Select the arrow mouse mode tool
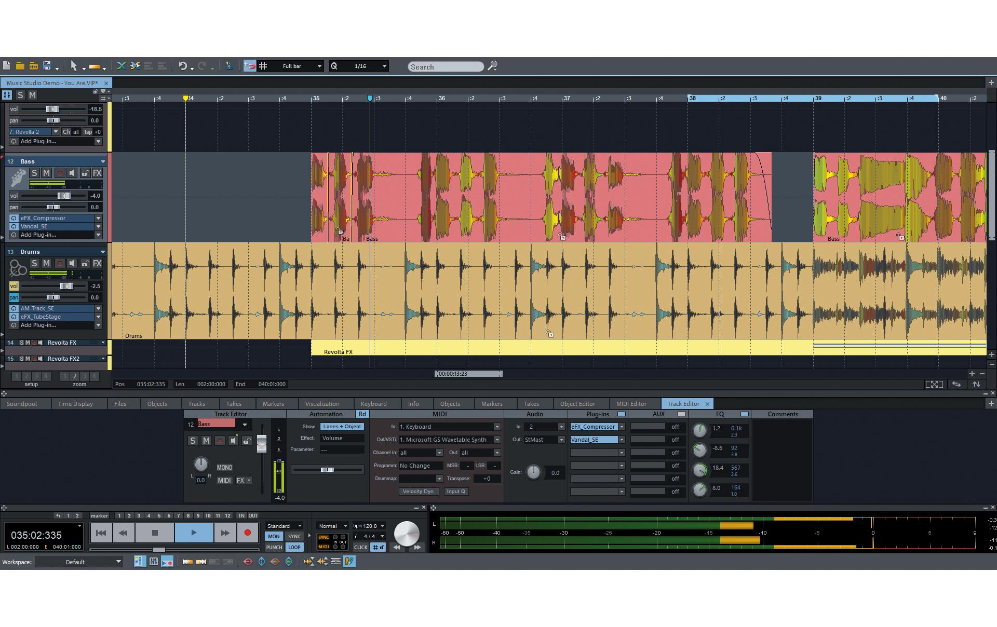Screen dimensions: 997x627 tap(74, 66)
